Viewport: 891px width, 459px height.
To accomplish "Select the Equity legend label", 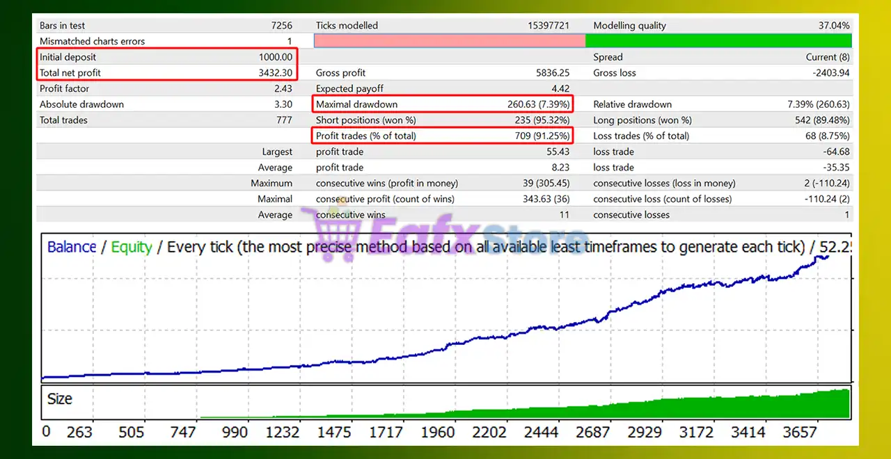I will click(x=131, y=247).
